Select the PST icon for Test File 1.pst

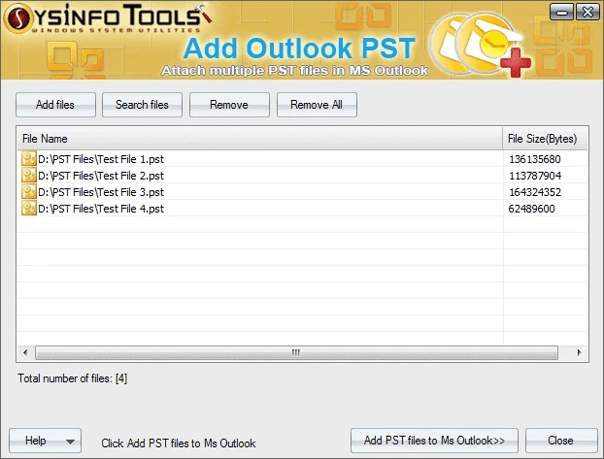coord(29,158)
